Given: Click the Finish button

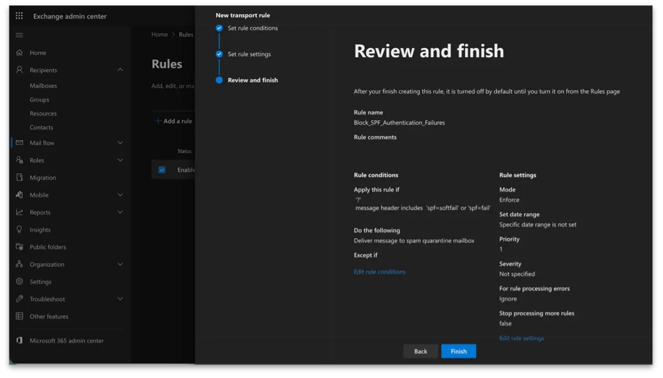Looking at the screenshot, I should click(x=458, y=351).
